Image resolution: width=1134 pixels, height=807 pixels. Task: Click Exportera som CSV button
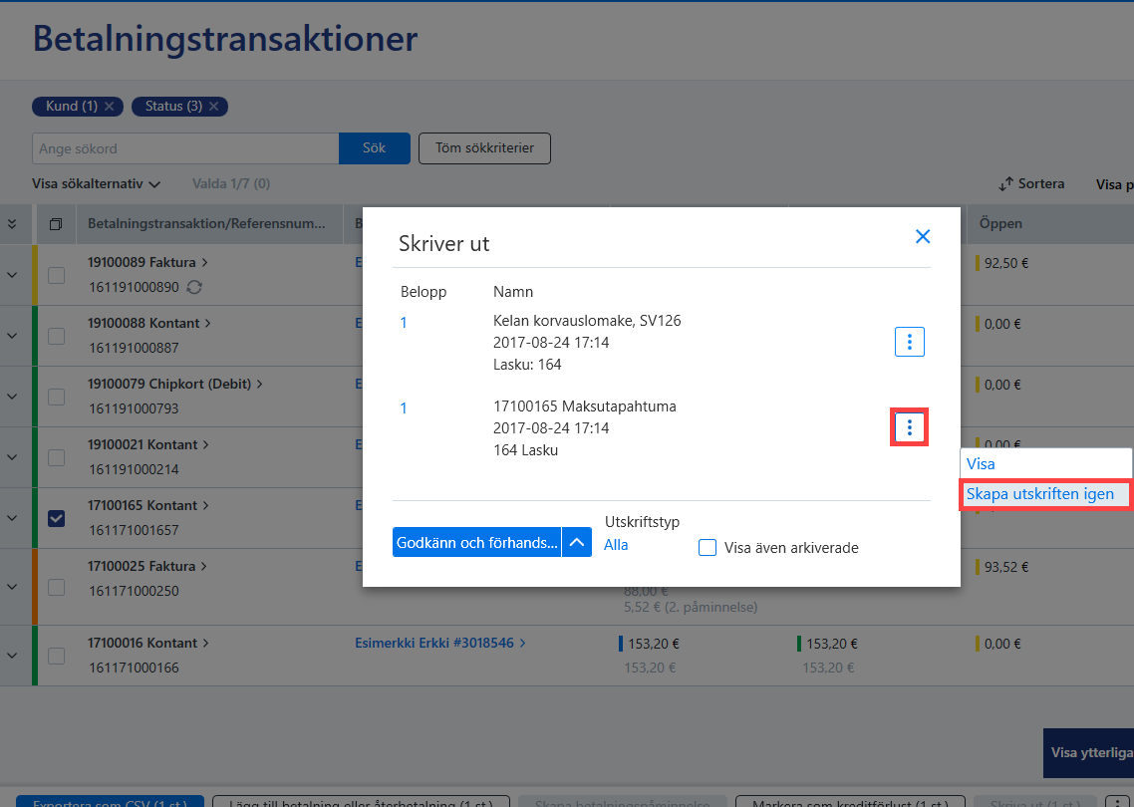tap(110, 801)
